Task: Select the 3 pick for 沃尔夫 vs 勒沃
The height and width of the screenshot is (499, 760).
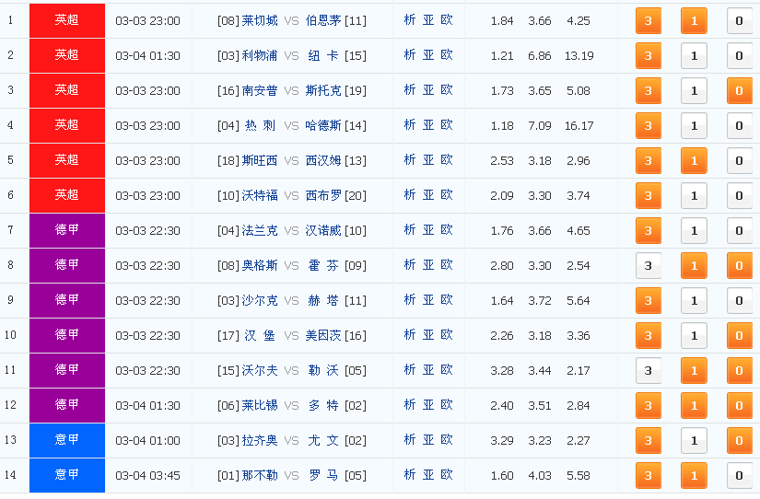Action: pos(648,371)
